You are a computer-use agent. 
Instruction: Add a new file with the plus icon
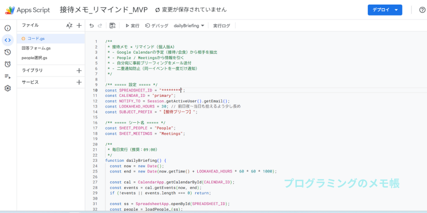click(x=79, y=26)
